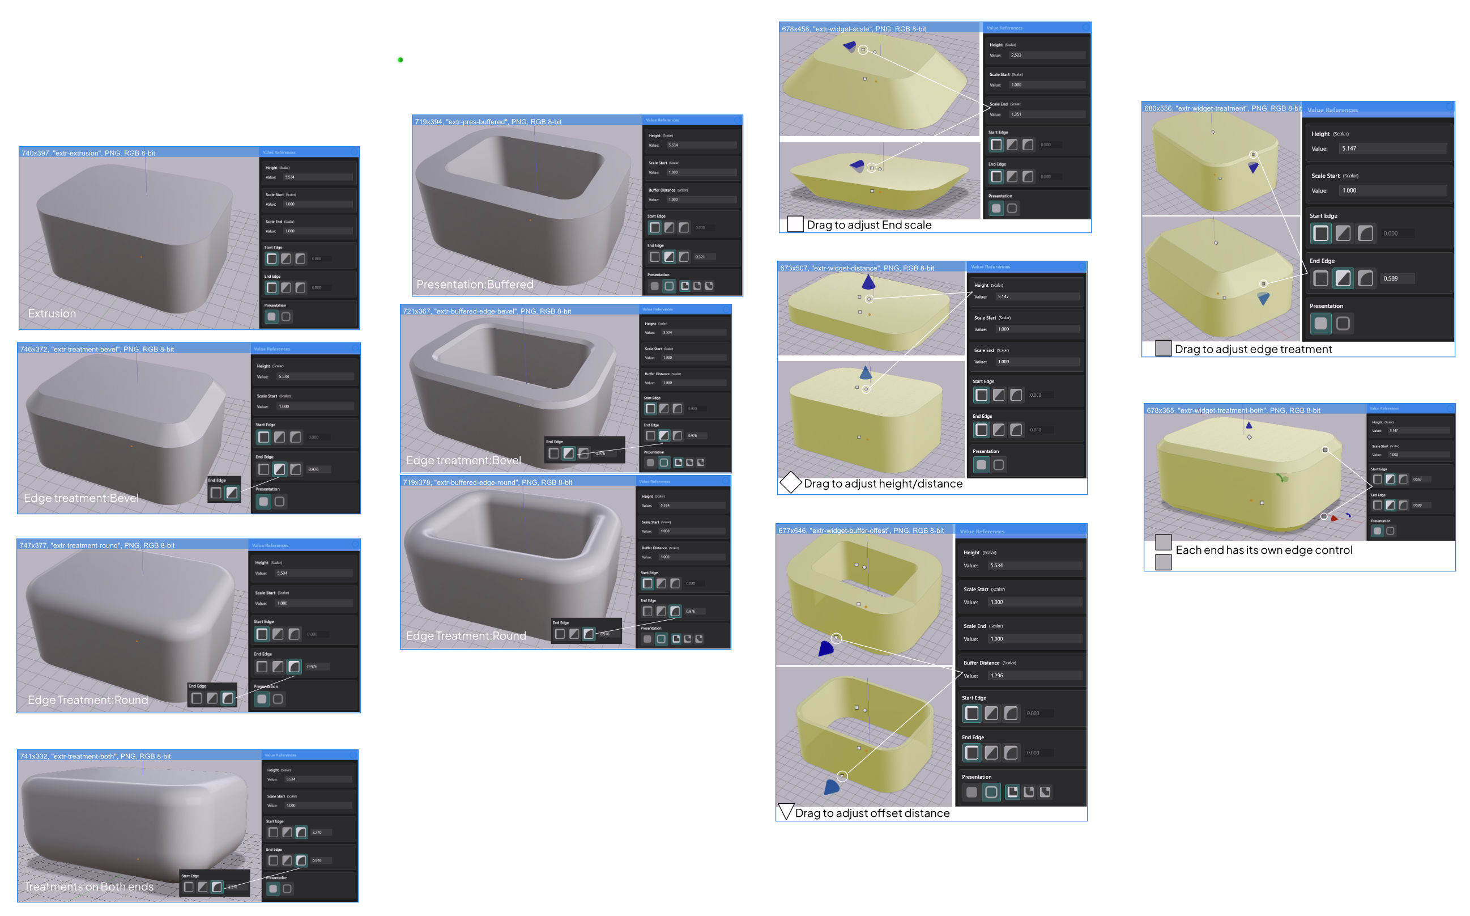Select End Edge round icon in extr-extrusion image
Screen dimensions: 1470x916
[x=300, y=288]
